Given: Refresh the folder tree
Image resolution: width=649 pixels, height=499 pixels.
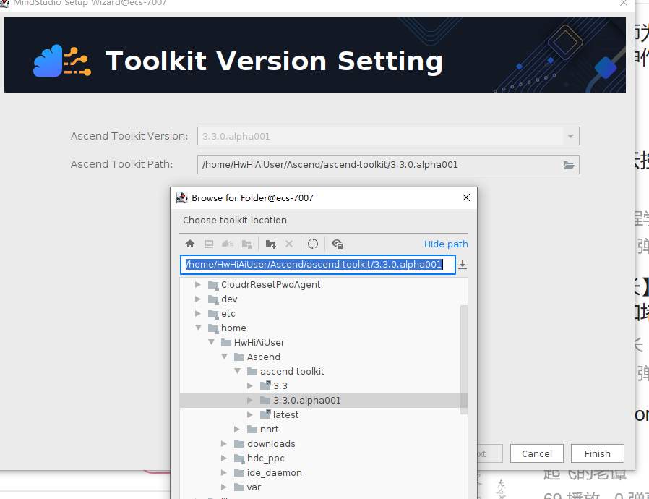Looking at the screenshot, I should [x=313, y=244].
